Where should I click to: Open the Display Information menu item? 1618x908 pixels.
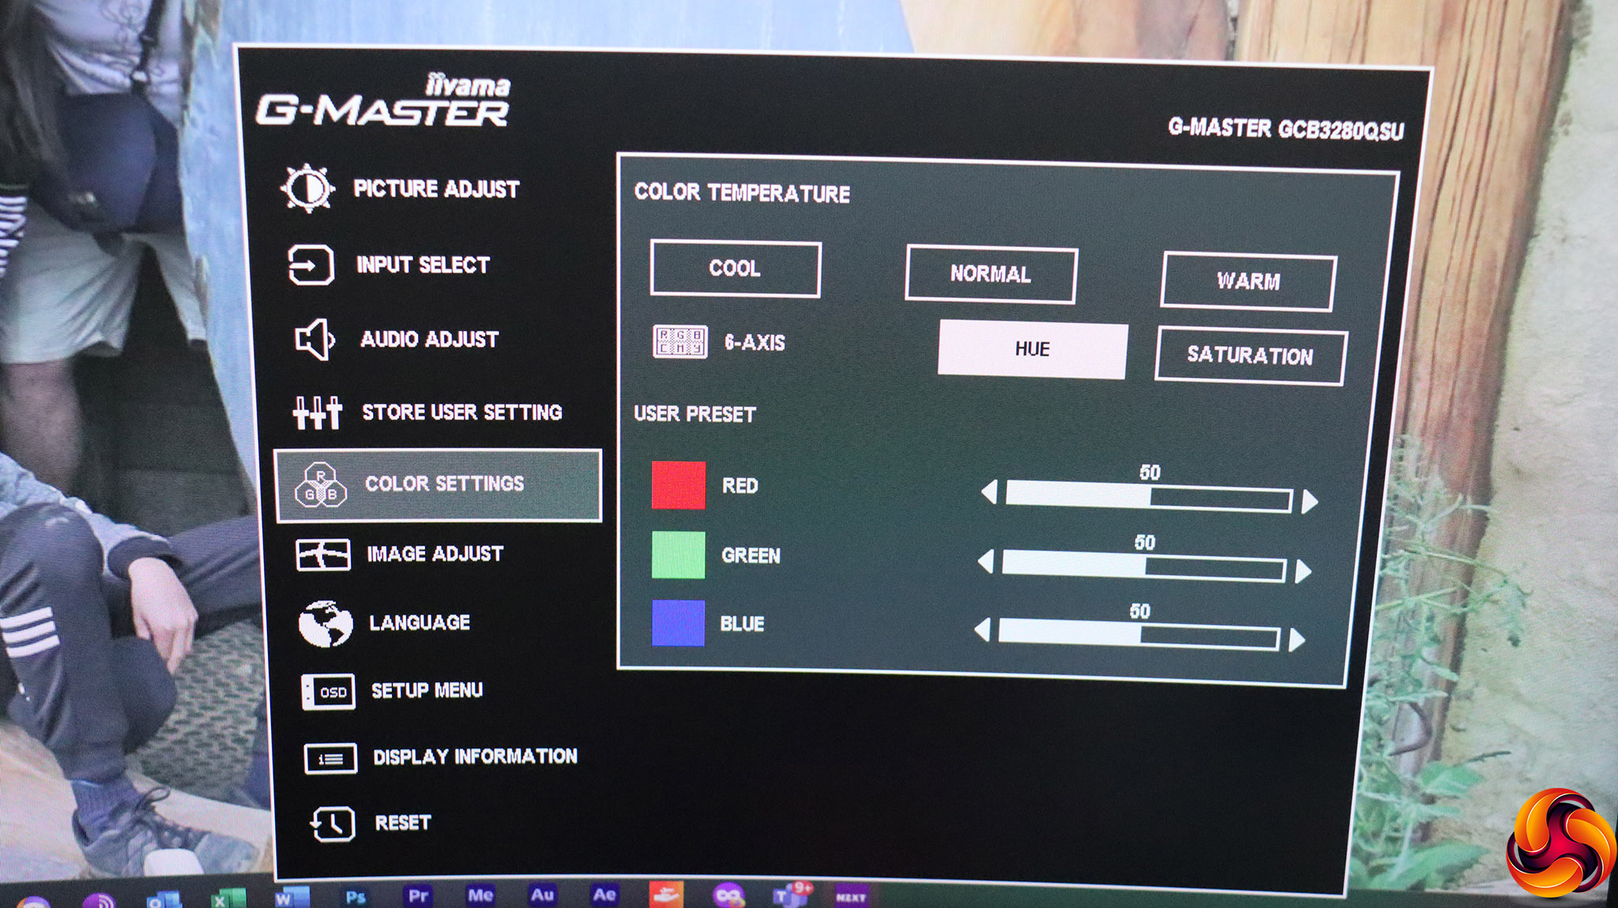(x=474, y=756)
